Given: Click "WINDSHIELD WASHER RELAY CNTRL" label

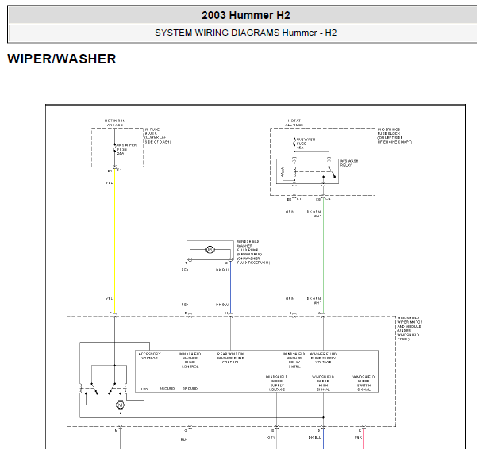Looking at the screenshot, I should point(294,360).
